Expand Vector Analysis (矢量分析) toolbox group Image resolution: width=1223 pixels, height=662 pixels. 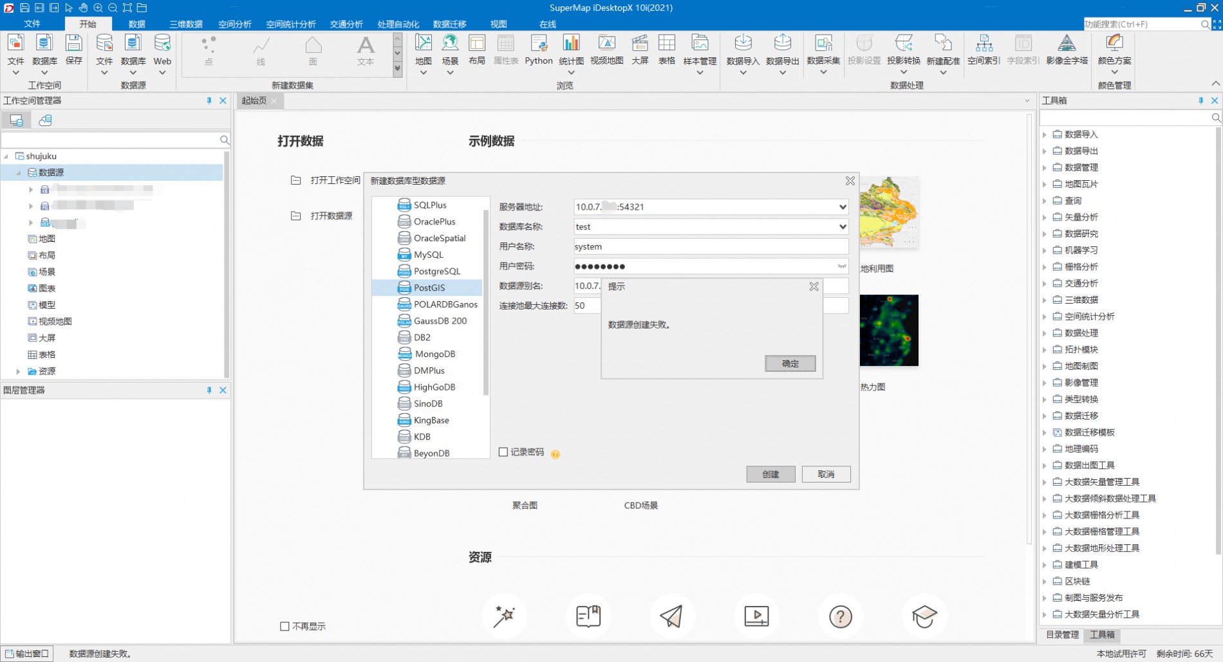pyautogui.click(x=1045, y=217)
